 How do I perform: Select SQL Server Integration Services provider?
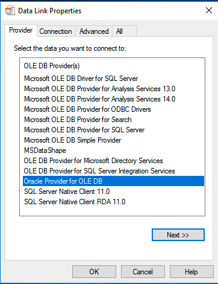99,171
